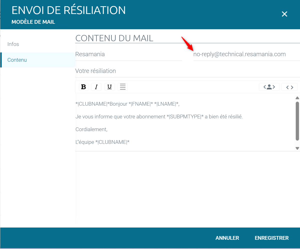Image resolution: width=300 pixels, height=249 pixels.
Task: Open the insert member variable menu
Action: pyautogui.click(x=269, y=87)
